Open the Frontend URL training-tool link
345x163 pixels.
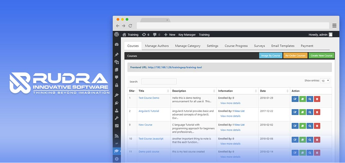(x=175, y=67)
